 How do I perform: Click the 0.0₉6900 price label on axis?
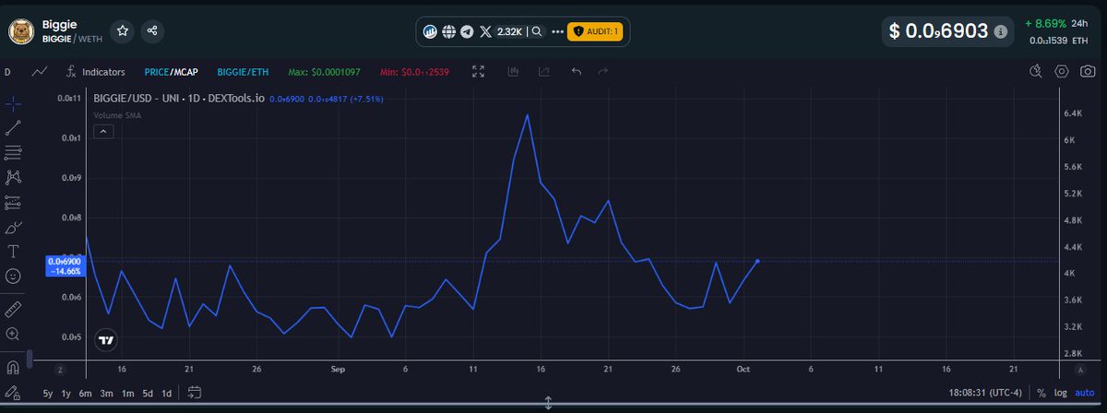(65, 266)
